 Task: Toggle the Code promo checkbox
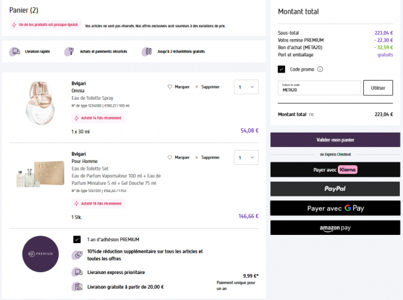pyautogui.click(x=281, y=69)
